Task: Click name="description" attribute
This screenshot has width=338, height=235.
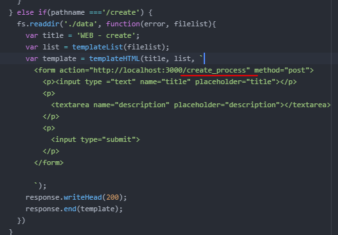Action: 131,105
